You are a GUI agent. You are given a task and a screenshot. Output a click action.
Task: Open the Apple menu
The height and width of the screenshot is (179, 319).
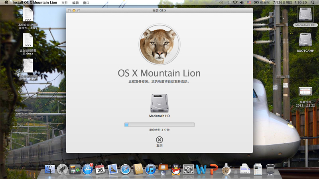pyautogui.click(x=6, y=2)
